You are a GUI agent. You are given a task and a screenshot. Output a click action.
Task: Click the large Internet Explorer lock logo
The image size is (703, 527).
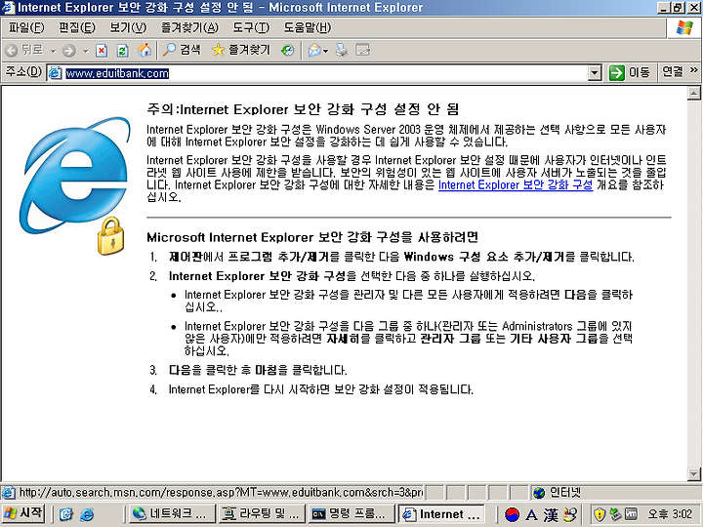(74, 185)
